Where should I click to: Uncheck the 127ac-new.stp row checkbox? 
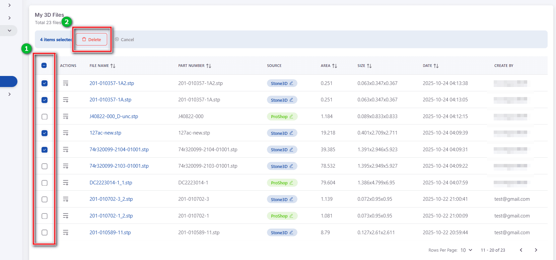(45, 133)
